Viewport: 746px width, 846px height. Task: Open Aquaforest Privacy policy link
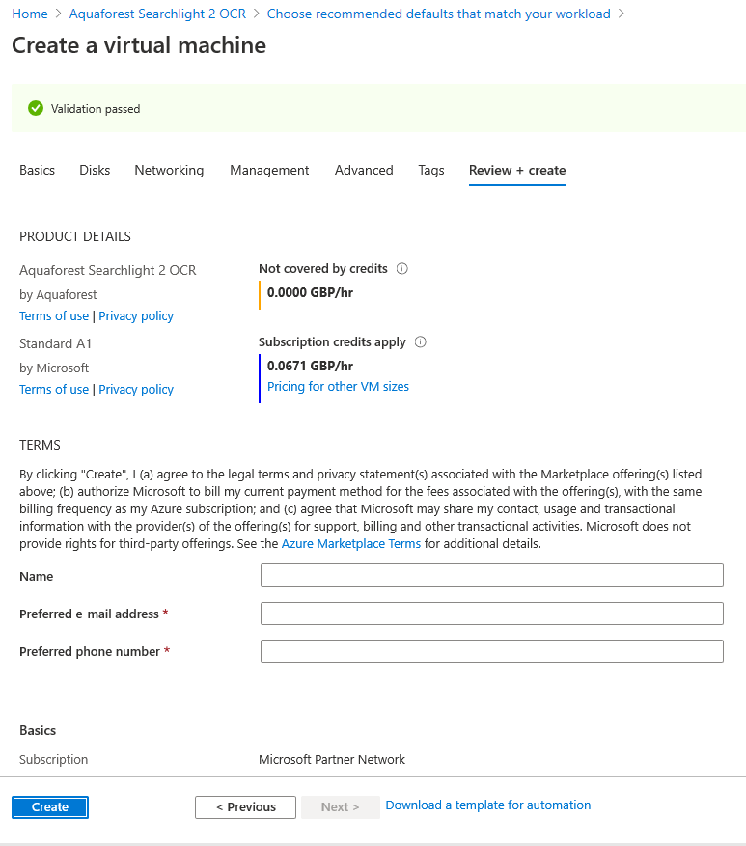[x=136, y=315]
